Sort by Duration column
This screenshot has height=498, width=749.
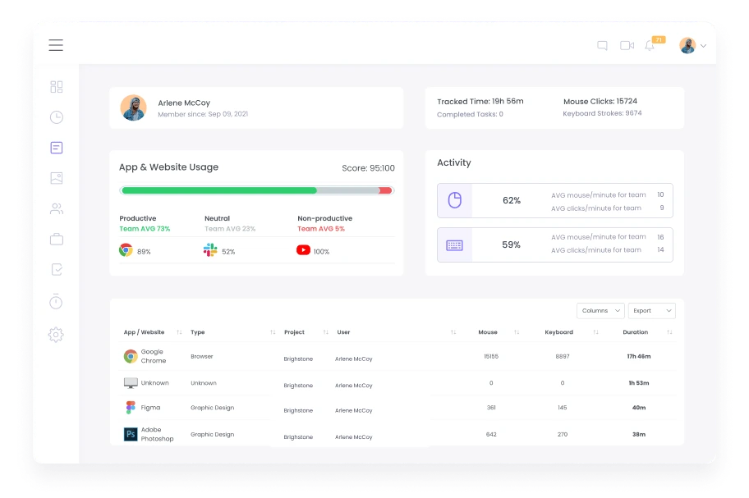pyautogui.click(x=669, y=332)
